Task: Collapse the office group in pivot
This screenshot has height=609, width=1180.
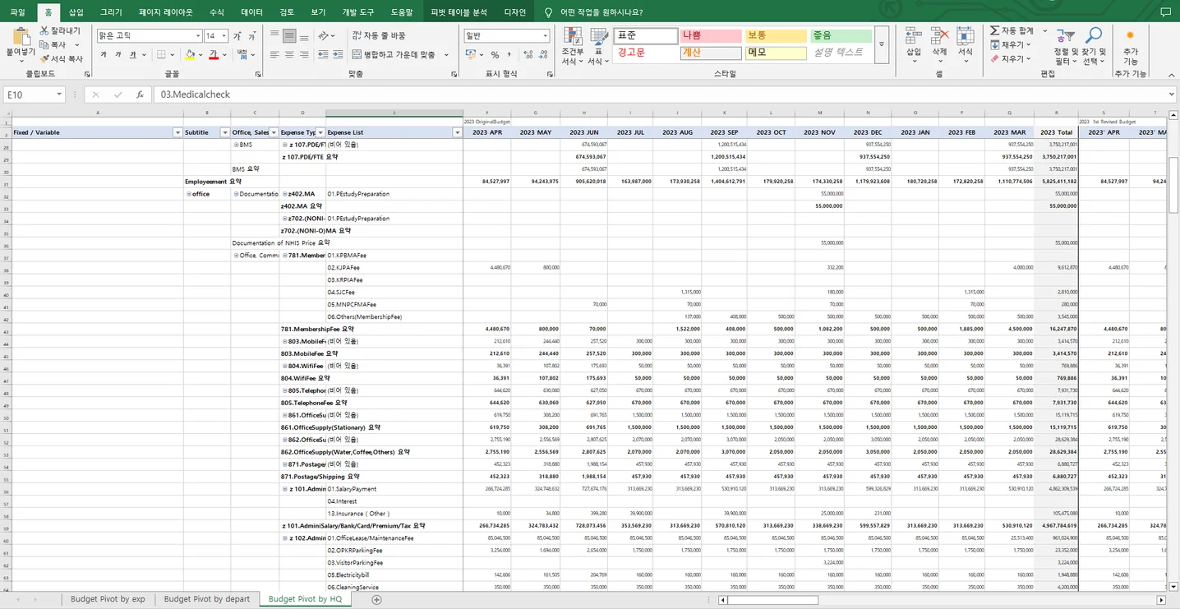Action: coord(188,194)
